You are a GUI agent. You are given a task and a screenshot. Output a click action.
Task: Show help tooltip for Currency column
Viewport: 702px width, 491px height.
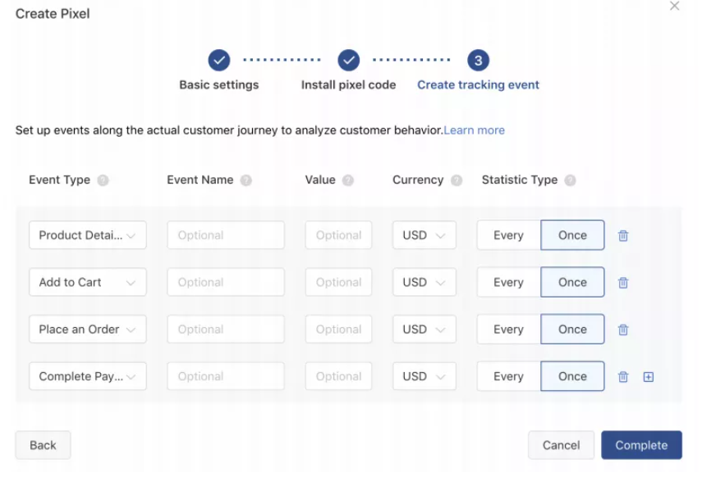pyautogui.click(x=457, y=180)
